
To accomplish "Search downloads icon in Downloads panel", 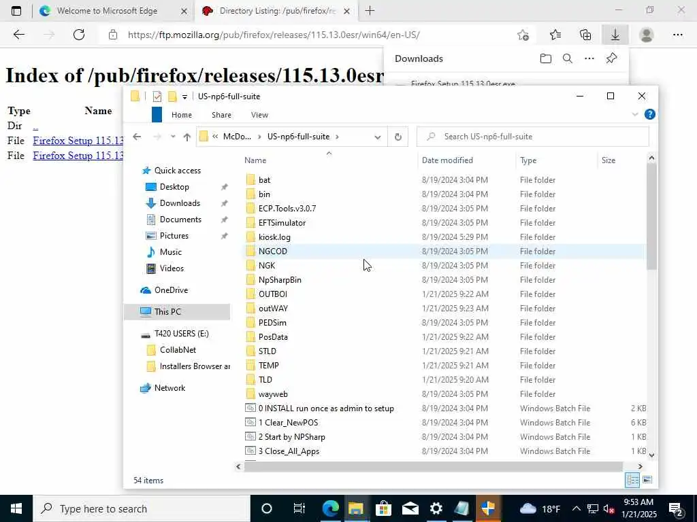I will (x=567, y=58).
